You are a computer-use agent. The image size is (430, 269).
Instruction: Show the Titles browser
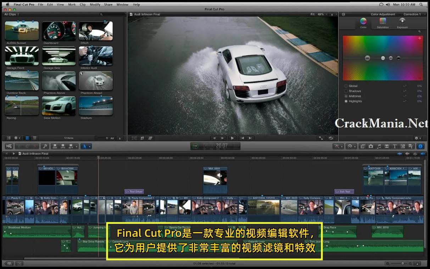coord(395,146)
